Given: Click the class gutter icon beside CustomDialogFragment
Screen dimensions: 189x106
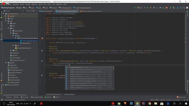Looking at the screenshot, I should pyautogui.click(x=42, y=38).
